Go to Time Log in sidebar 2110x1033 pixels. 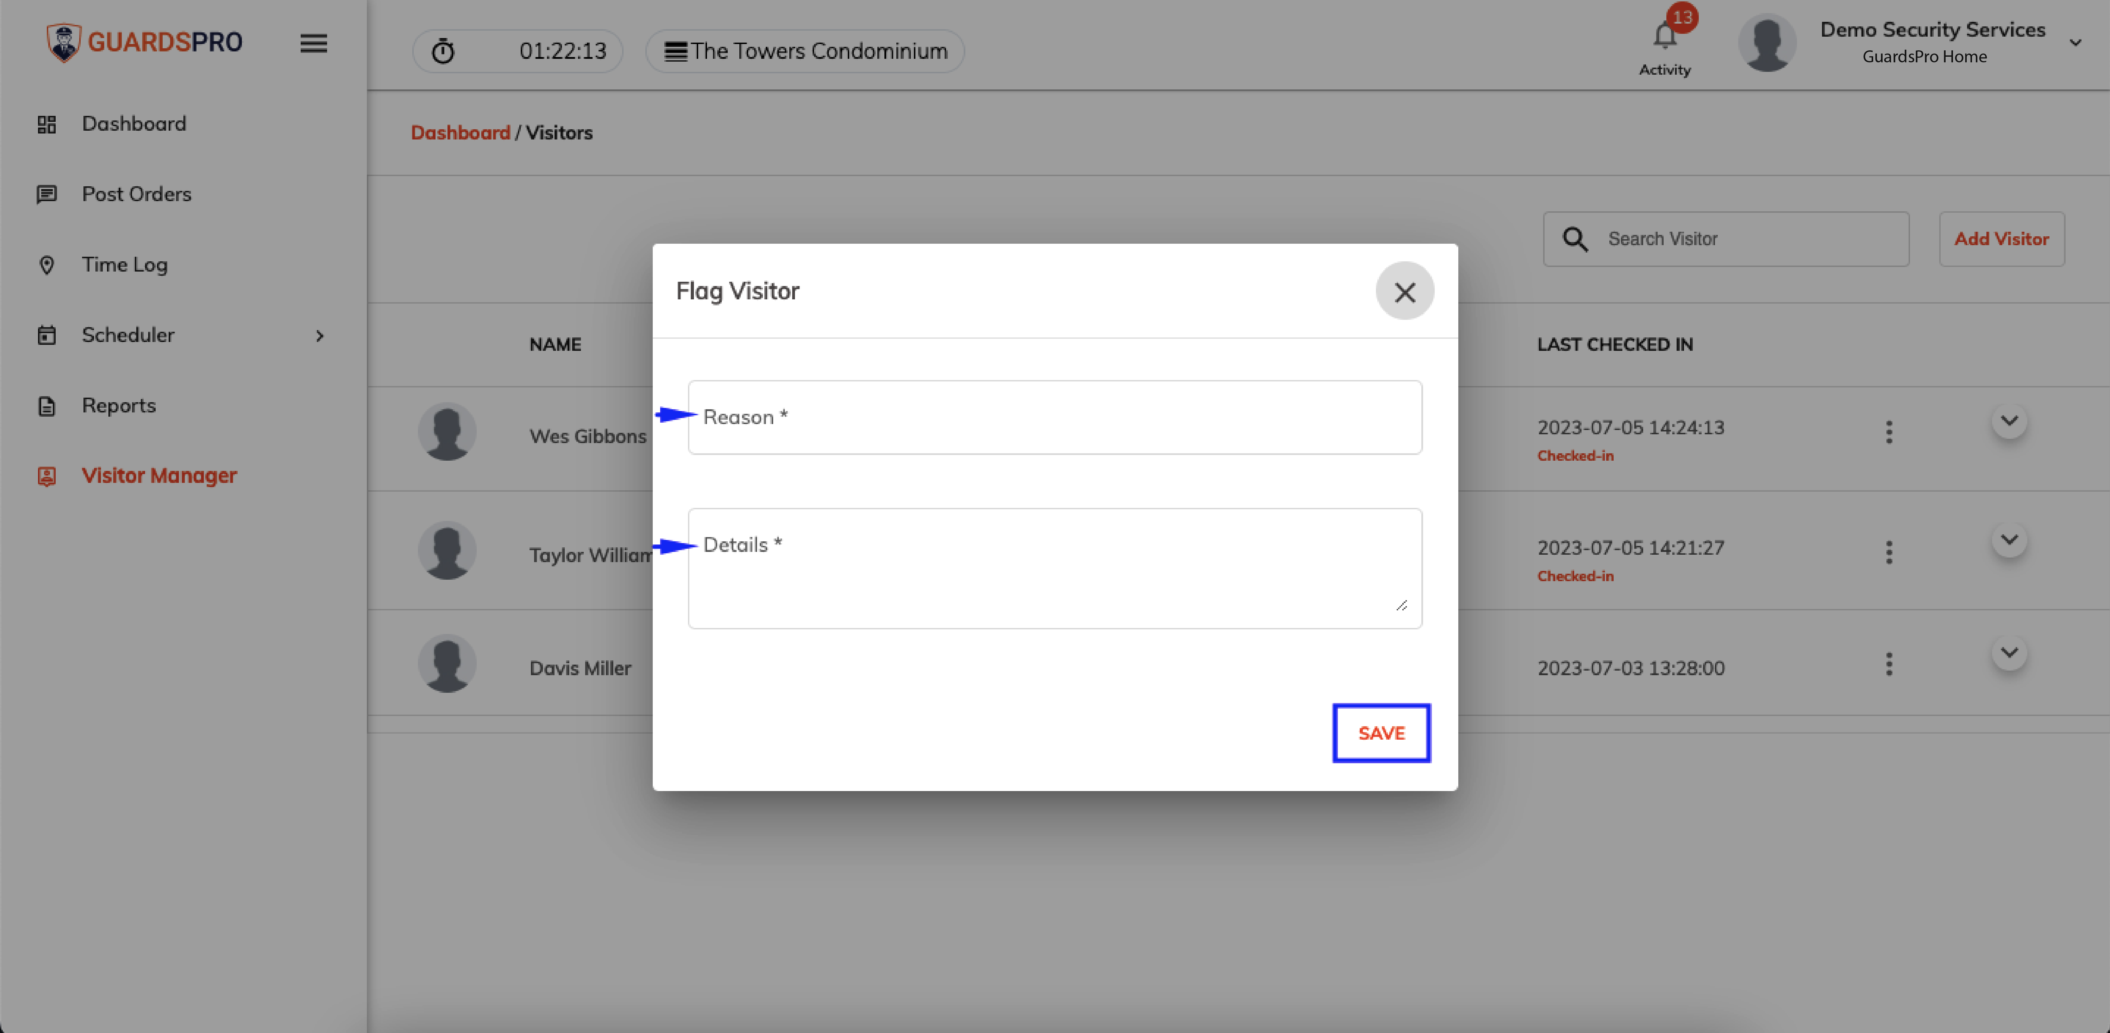tap(125, 265)
